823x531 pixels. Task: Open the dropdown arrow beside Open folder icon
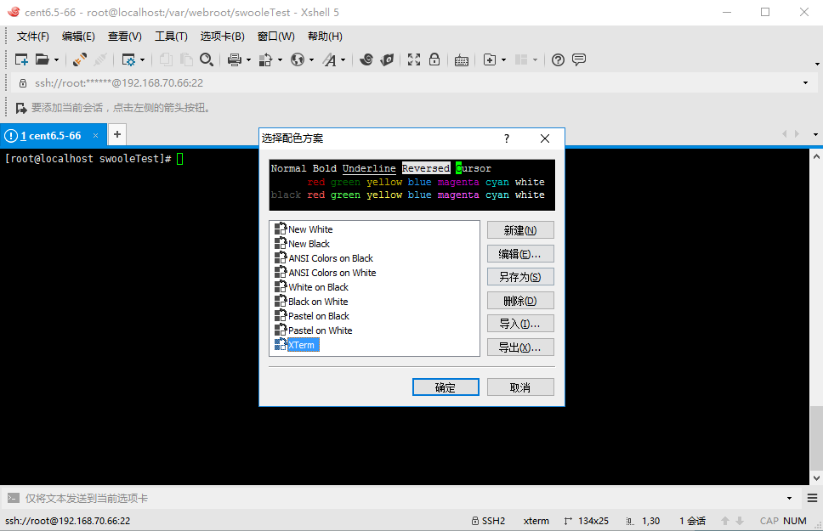tap(56, 60)
